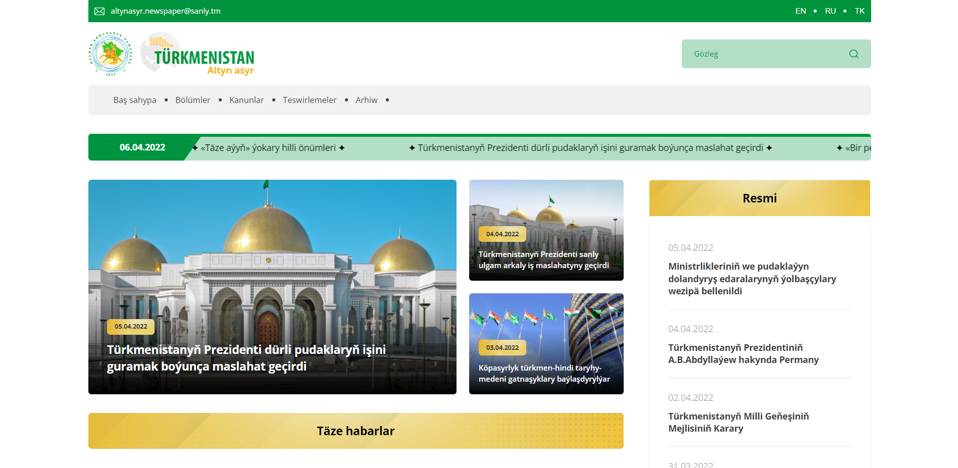
Task: Open Milli Geňeşiniň Mejlisiniň Karary article
Action: coord(738,423)
